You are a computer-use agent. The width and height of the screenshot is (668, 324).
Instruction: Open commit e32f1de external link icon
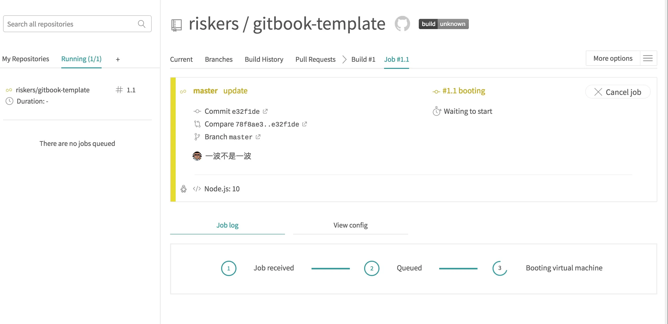click(265, 111)
